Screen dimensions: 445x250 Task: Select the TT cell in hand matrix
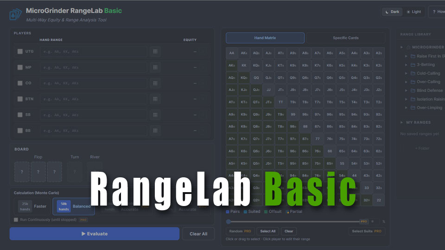tap(281, 102)
